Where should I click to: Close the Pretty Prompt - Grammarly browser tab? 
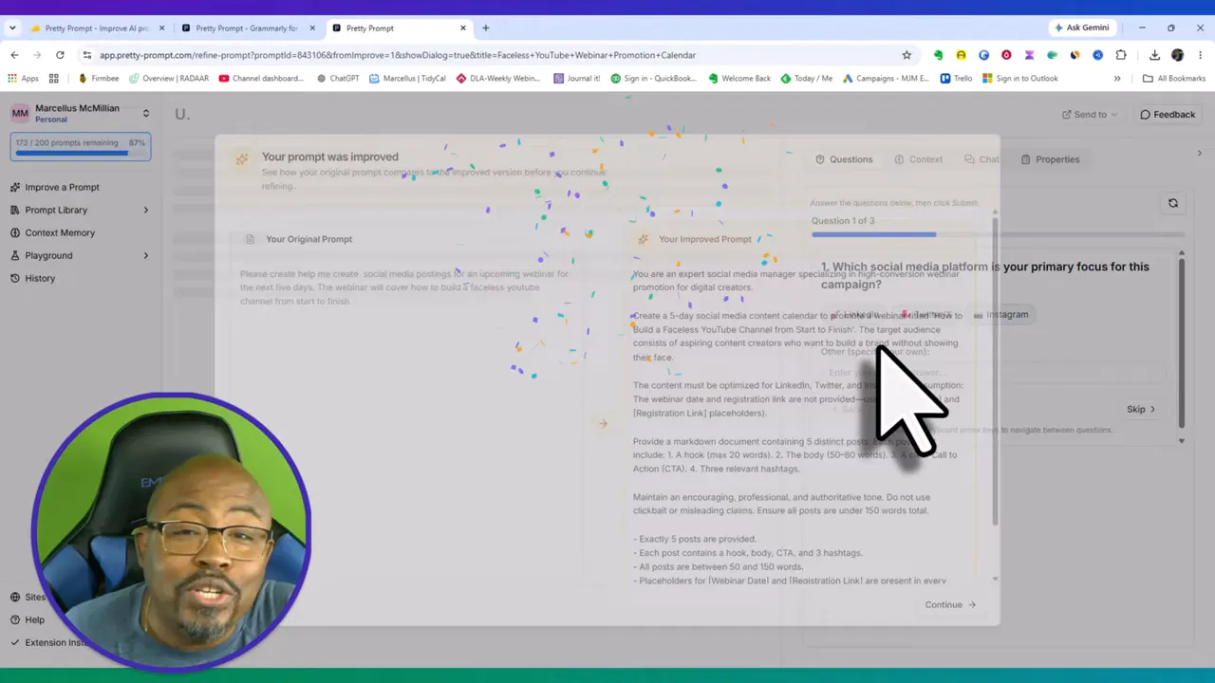coord(312,28)
